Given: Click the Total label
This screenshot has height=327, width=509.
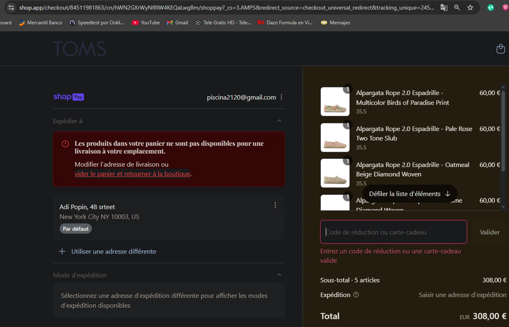Looking at the screenshot, I should pyautogui.click(x=330, y=316).
